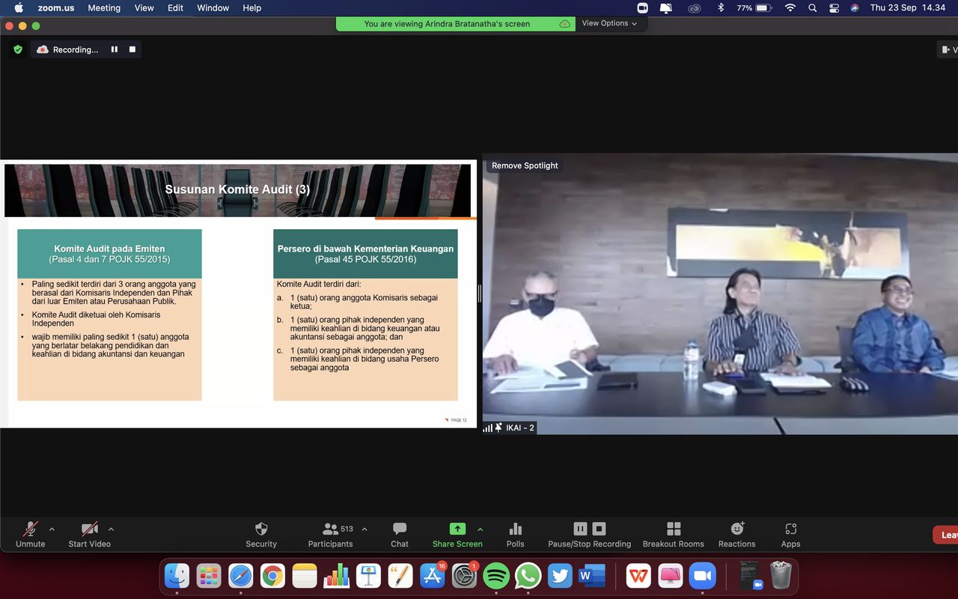
Task: Open Zoom Apps
Action: (x=790, y=535)
